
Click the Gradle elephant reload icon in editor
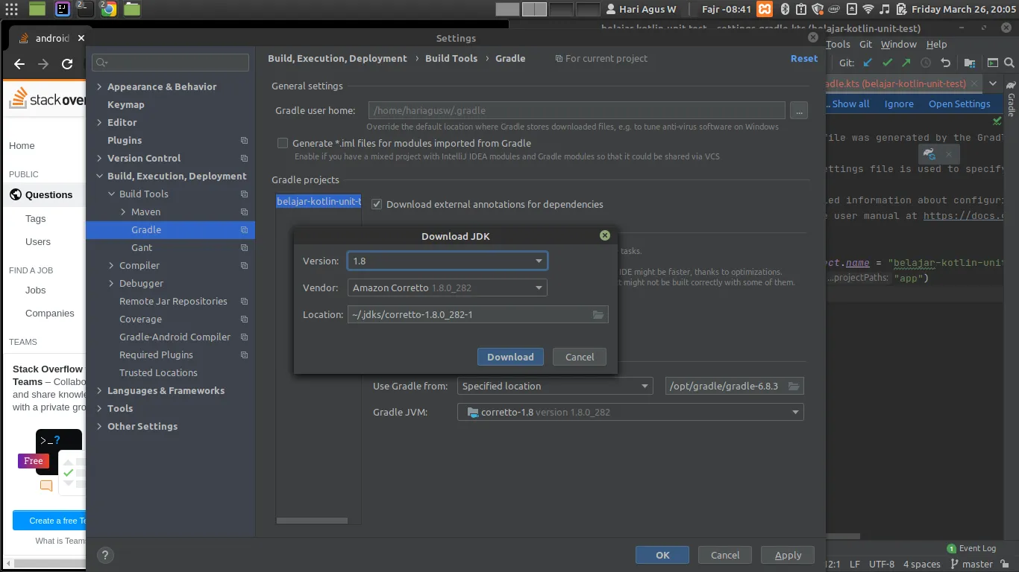coord(929,154)
